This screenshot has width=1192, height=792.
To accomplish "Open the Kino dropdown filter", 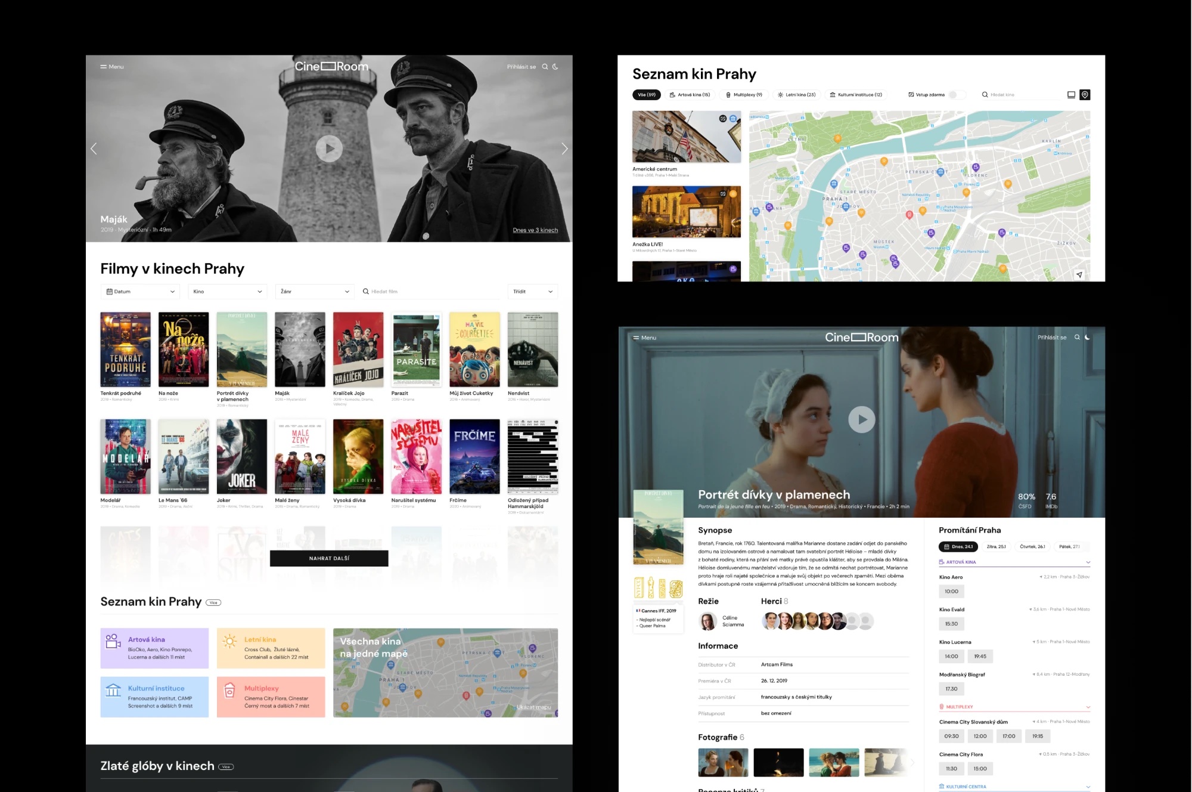I will point(228,292).
